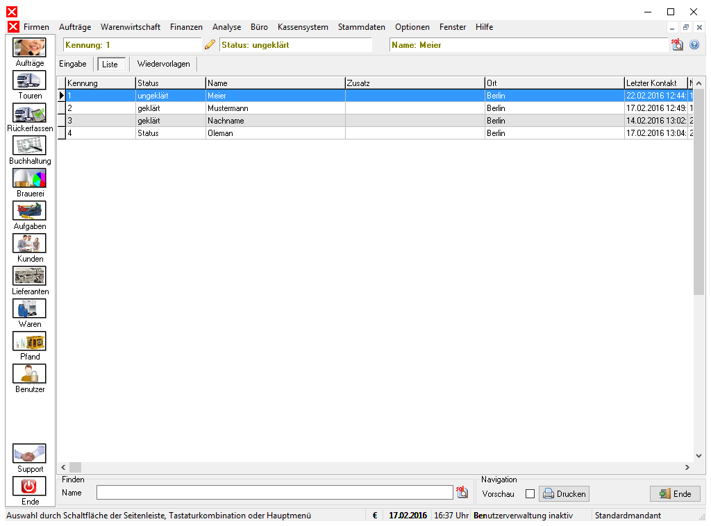Click the Status: ungeklärt header field

pyautogui.click(x=296, y=45)
